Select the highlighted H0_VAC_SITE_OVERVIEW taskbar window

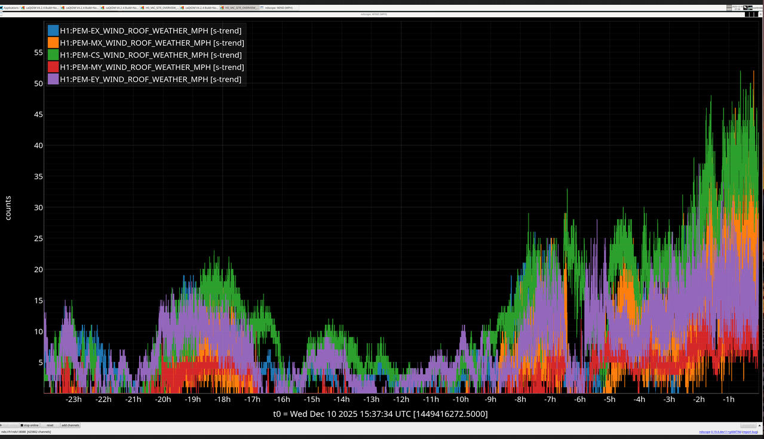click(x=239, y=8)
